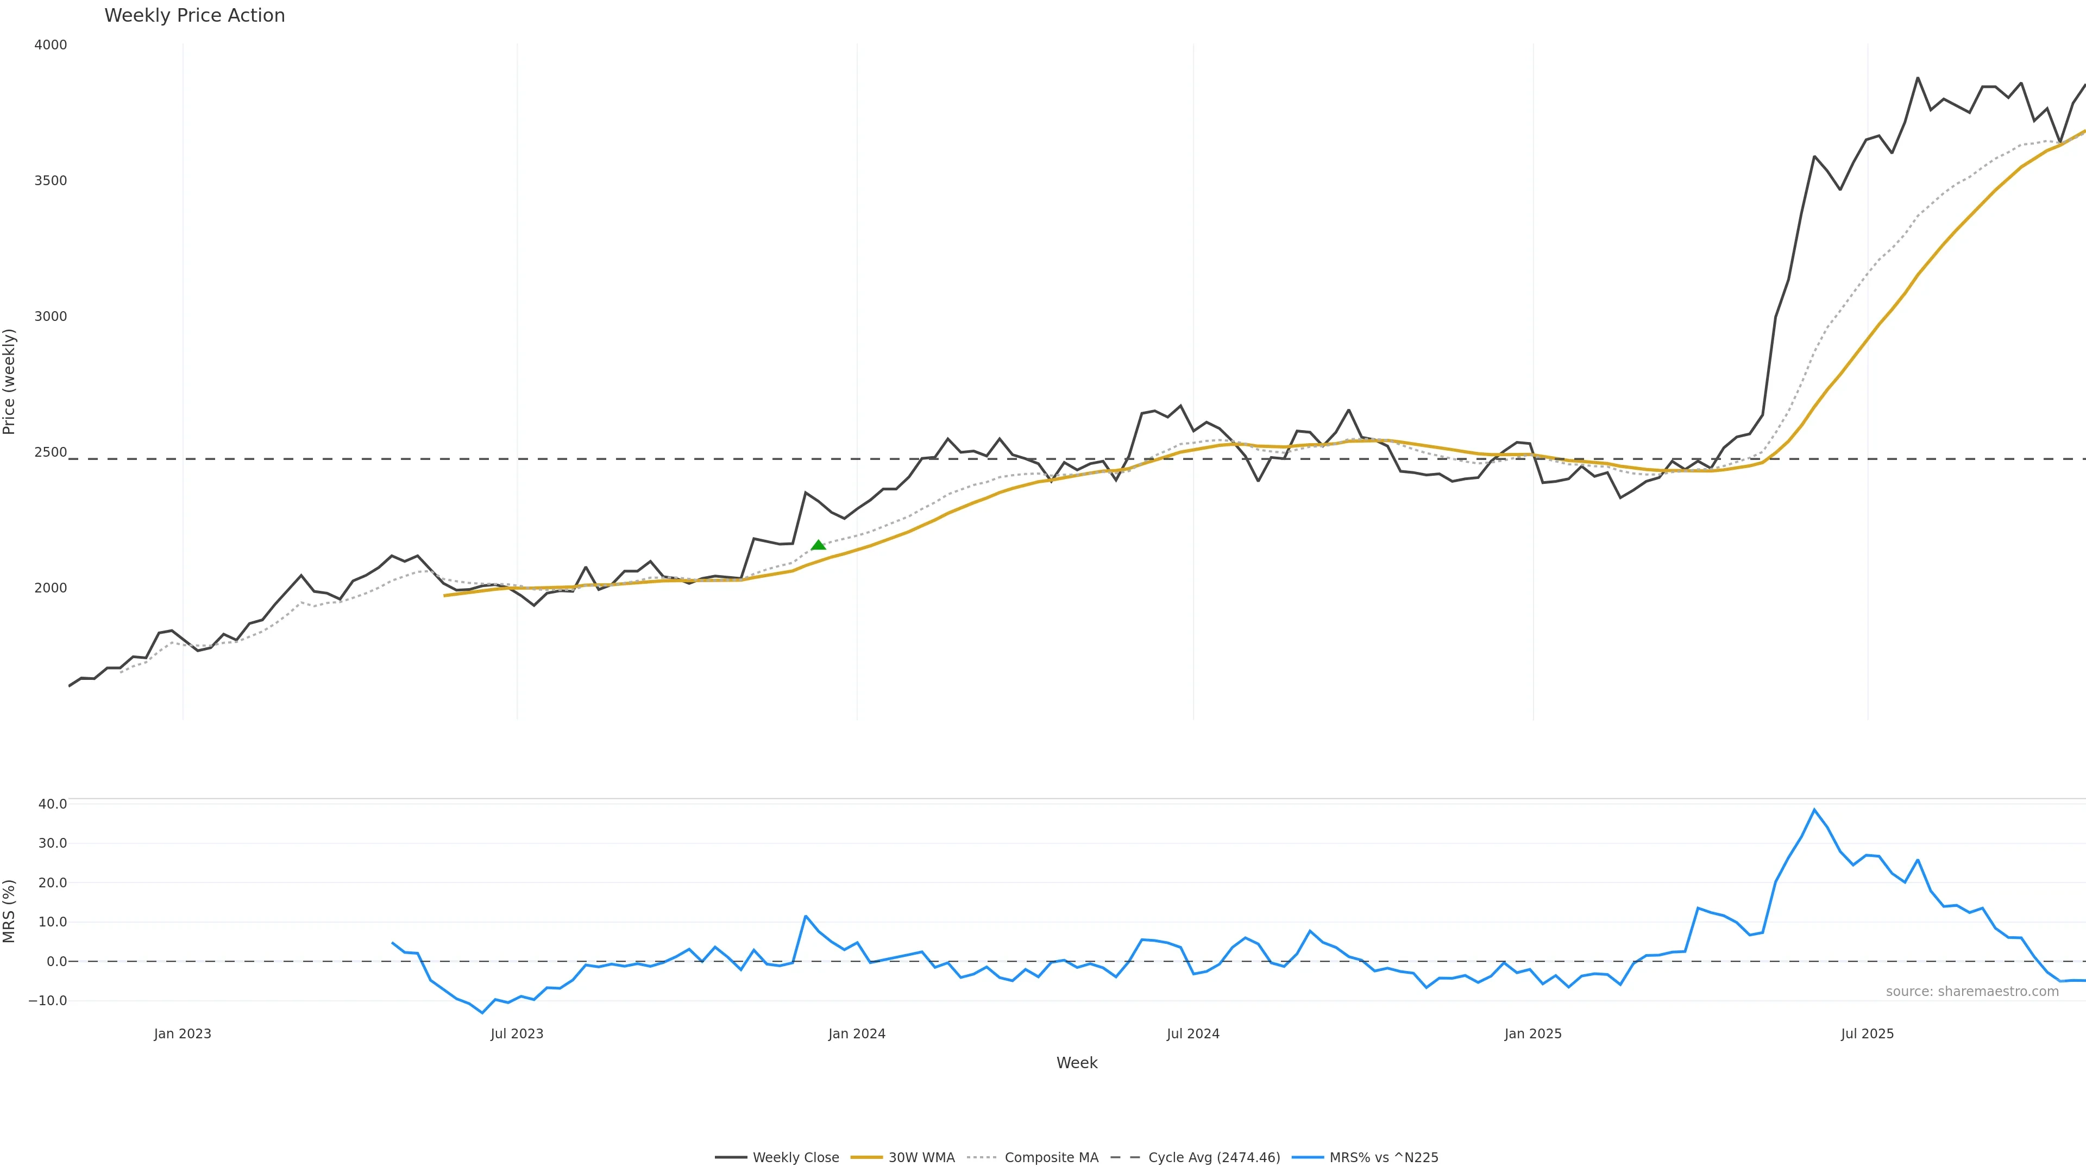Click the 40.0 tick on the MRS axis
Viewport: 2086px width, 1173px height.
[x=53, y=804]
